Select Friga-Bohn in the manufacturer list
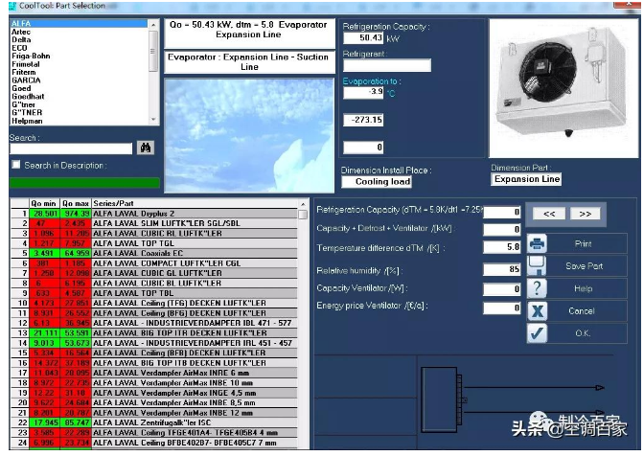Viewport: 644px width, 456px height. tap(32, 56)
